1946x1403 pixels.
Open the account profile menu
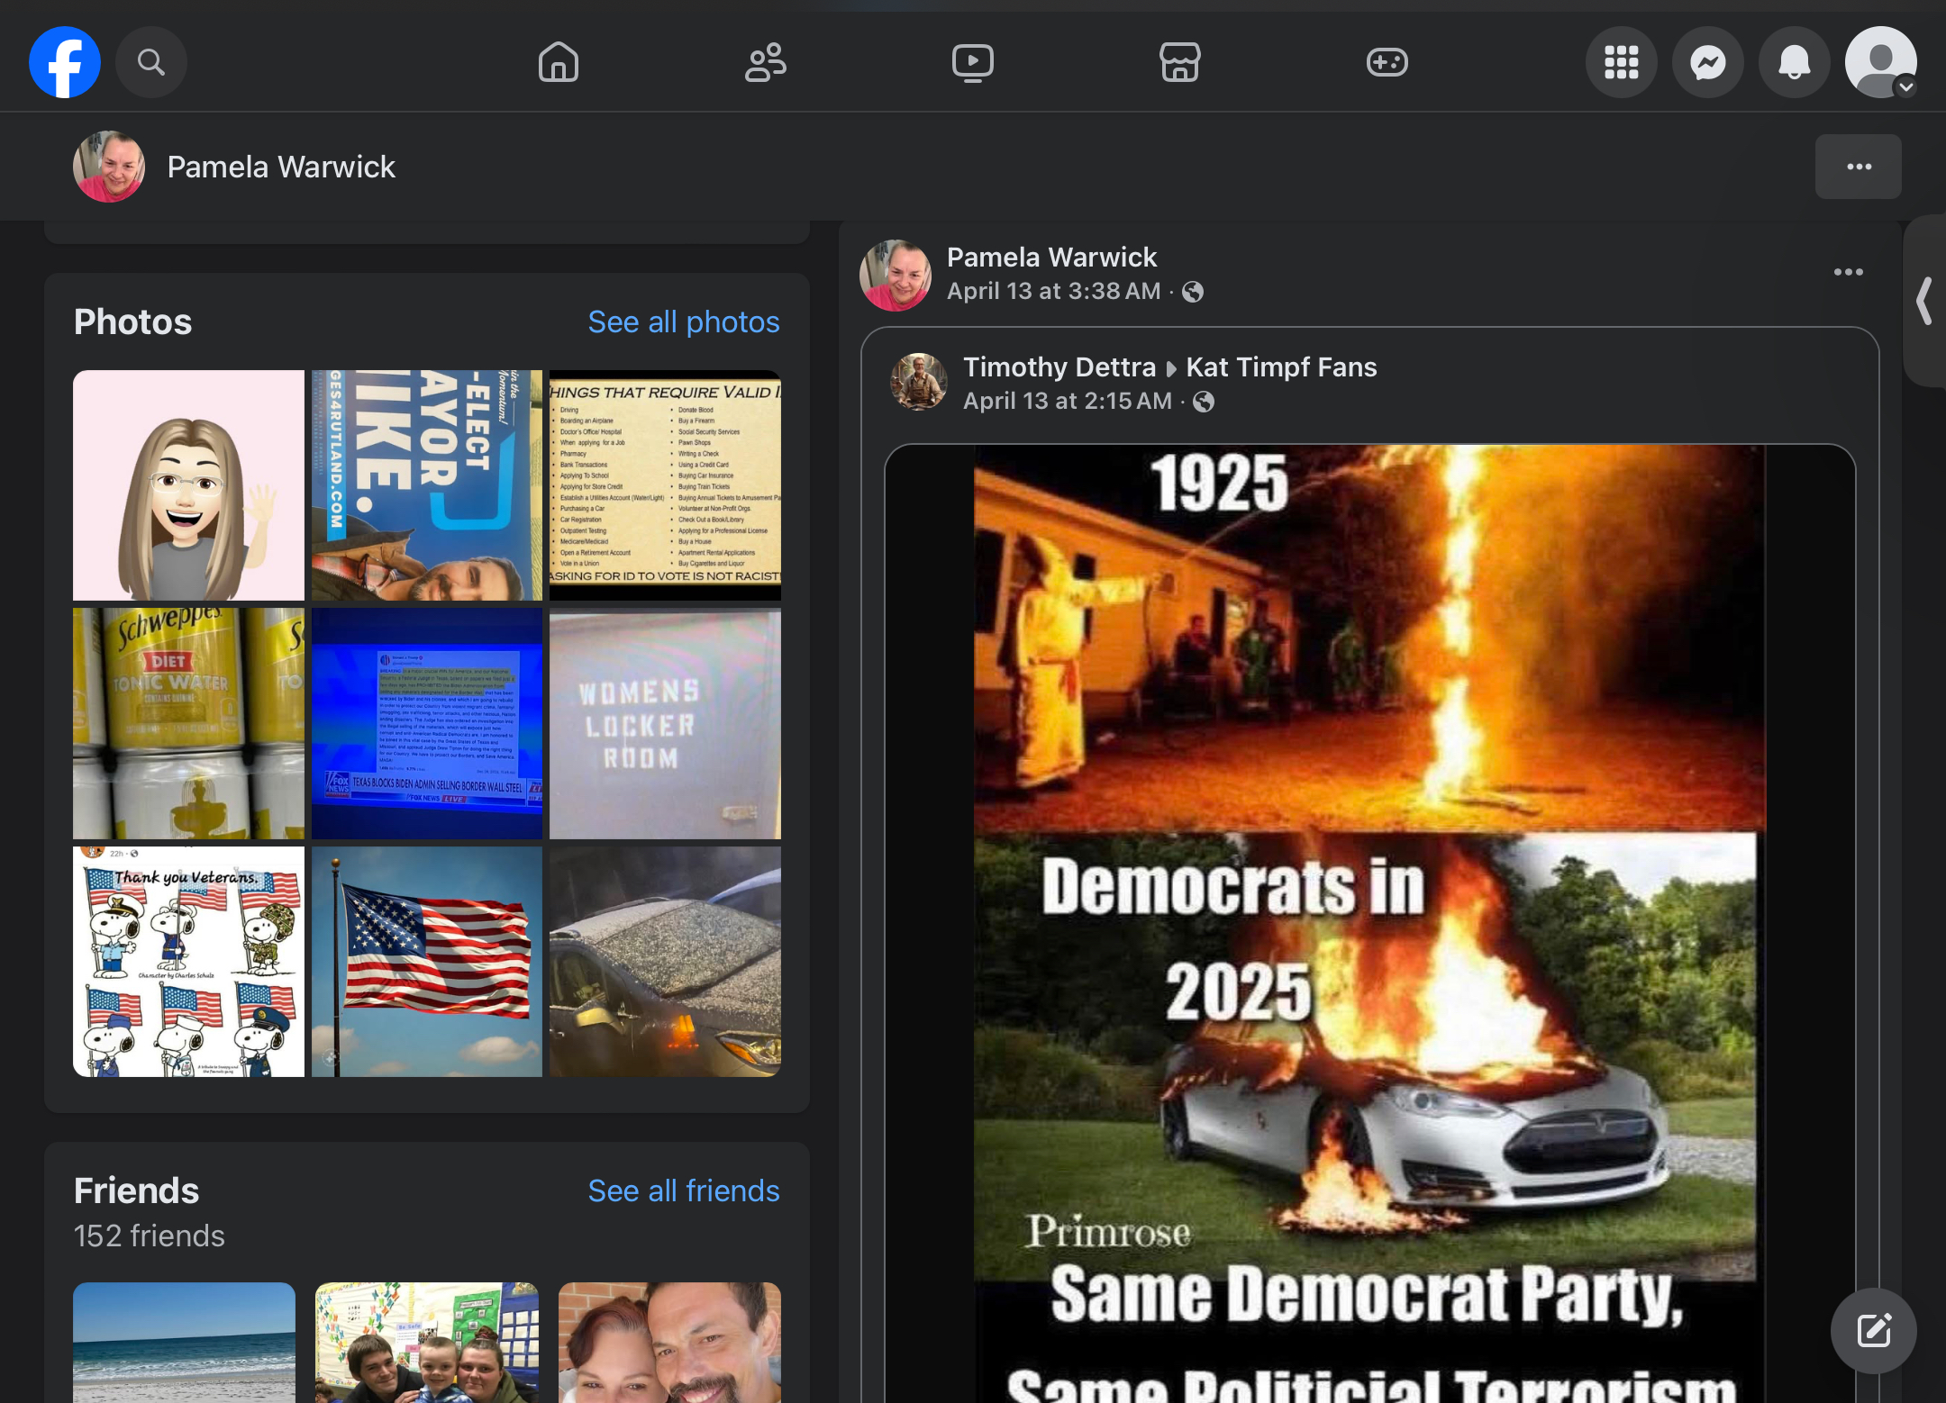click(1881, 62)
